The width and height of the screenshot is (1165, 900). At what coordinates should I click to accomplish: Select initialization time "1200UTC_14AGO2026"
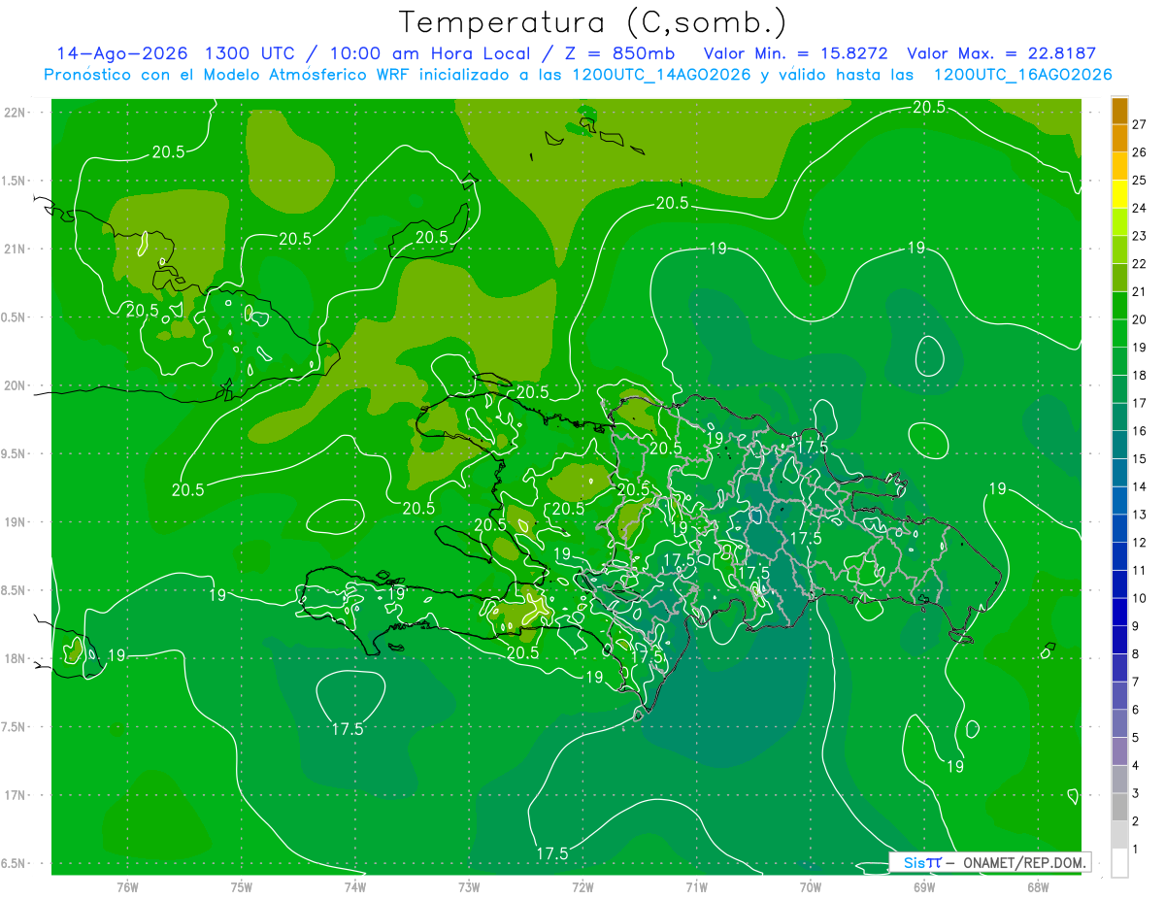tap(662, 75)
